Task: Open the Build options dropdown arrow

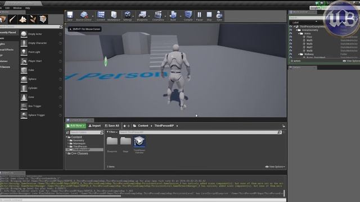Action: (x=181, y=16)
